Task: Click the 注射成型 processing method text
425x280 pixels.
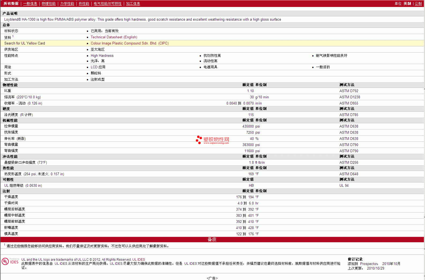Action: point(98,79)
